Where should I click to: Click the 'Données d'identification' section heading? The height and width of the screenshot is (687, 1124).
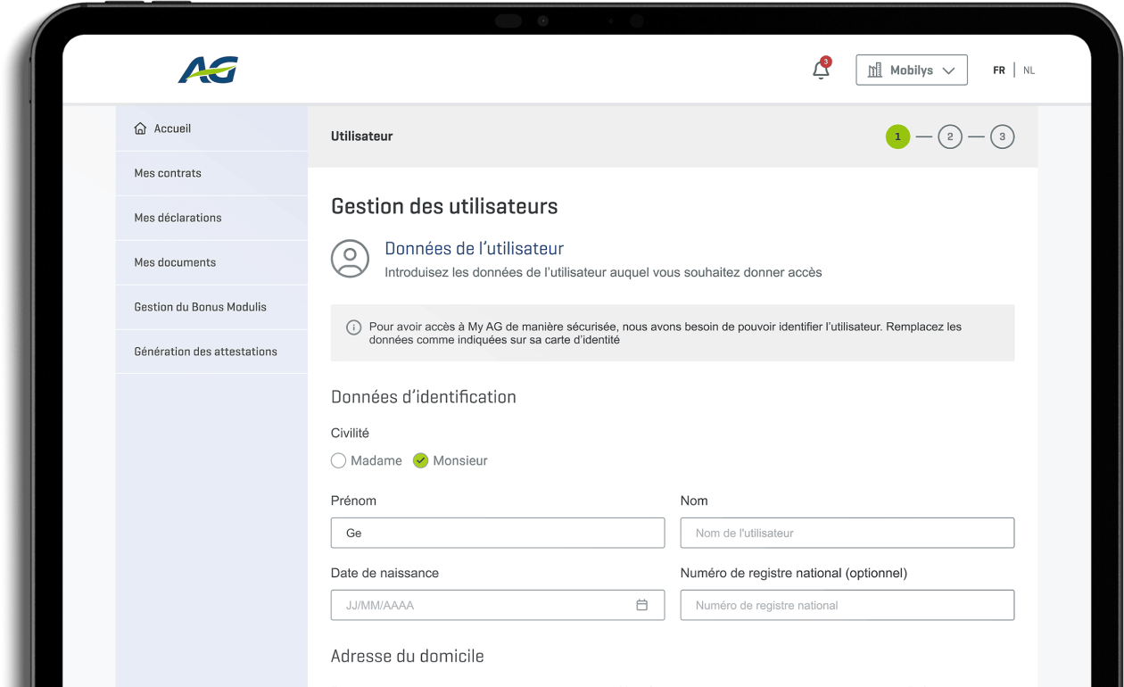pos(423,397)
